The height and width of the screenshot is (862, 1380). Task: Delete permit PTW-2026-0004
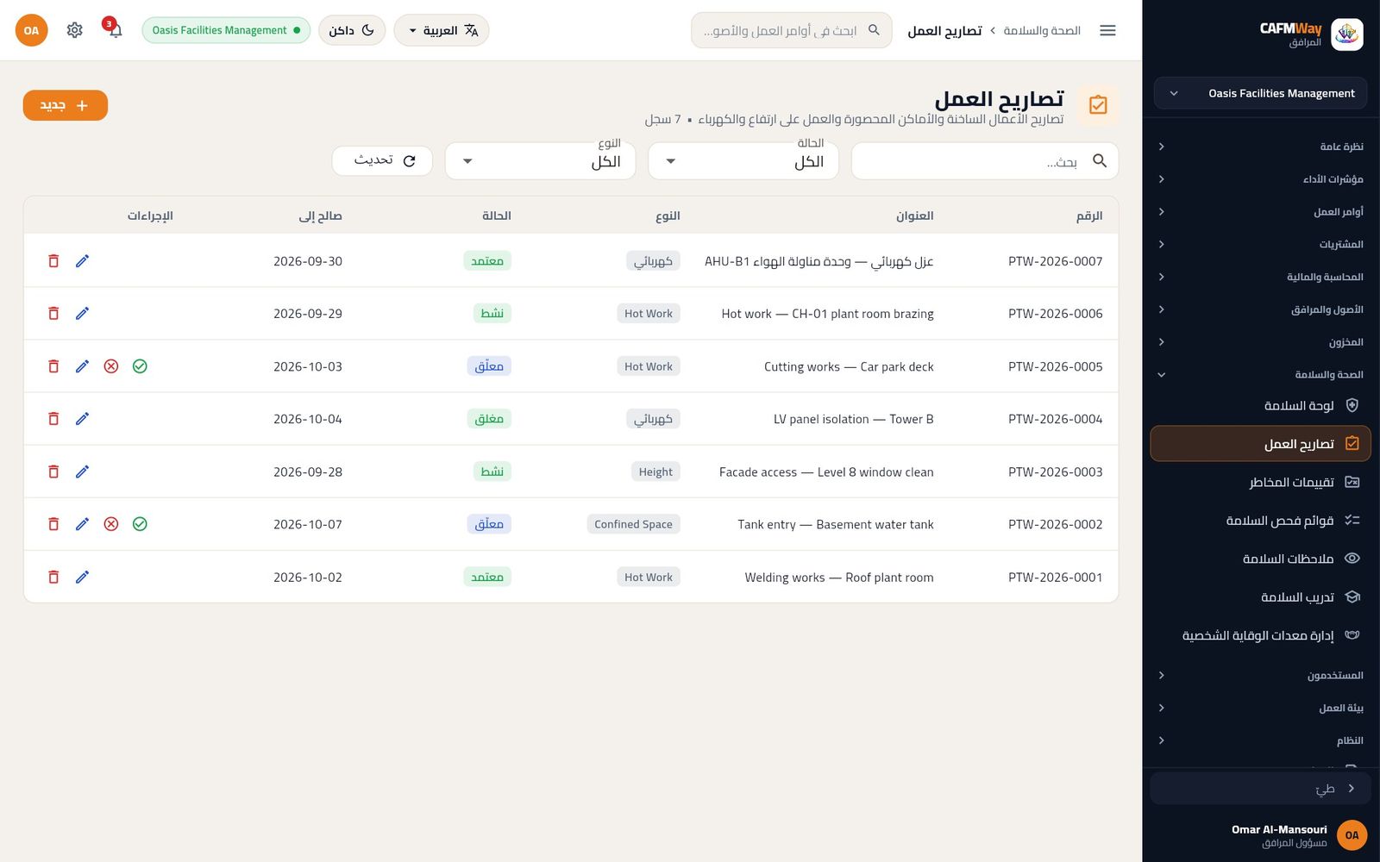[53, 419]
